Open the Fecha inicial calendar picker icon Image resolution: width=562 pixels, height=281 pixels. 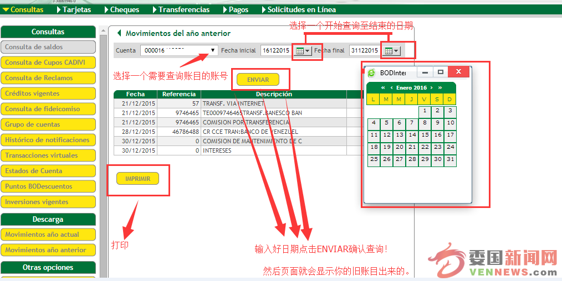pyautogui.click(x=302, y=51)
